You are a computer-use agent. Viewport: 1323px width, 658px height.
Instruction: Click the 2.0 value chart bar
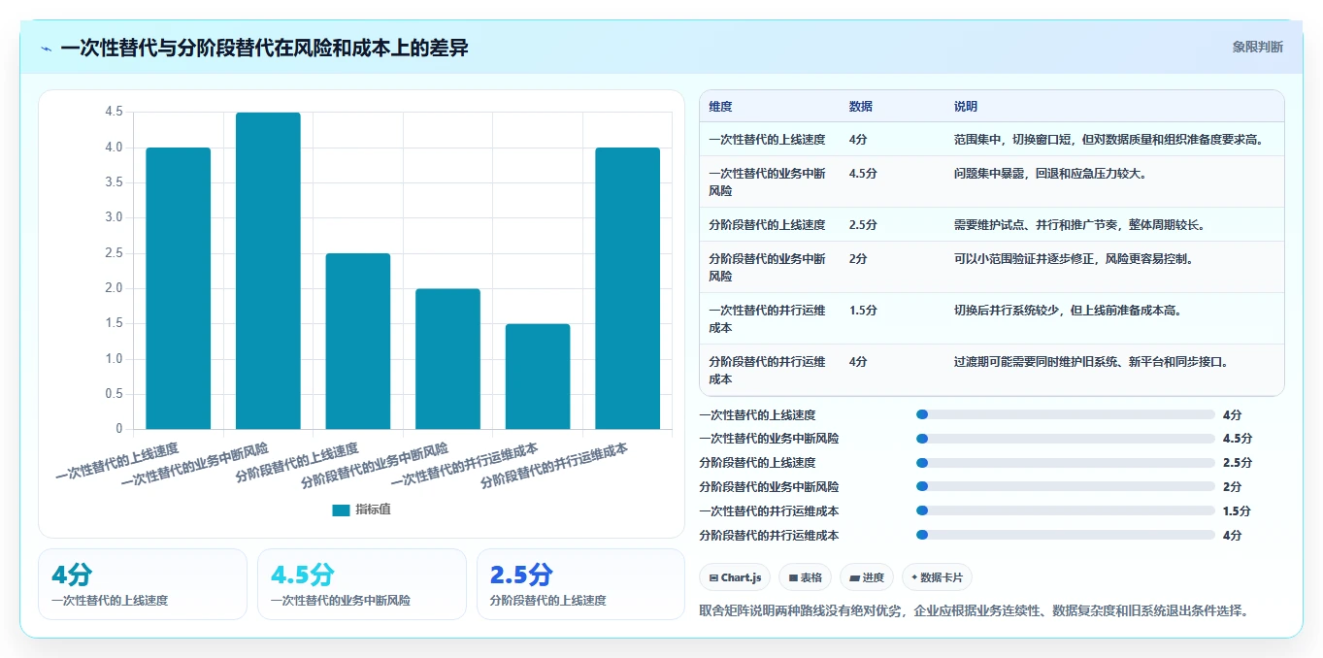pyautogui.click(x=447, y=359)
